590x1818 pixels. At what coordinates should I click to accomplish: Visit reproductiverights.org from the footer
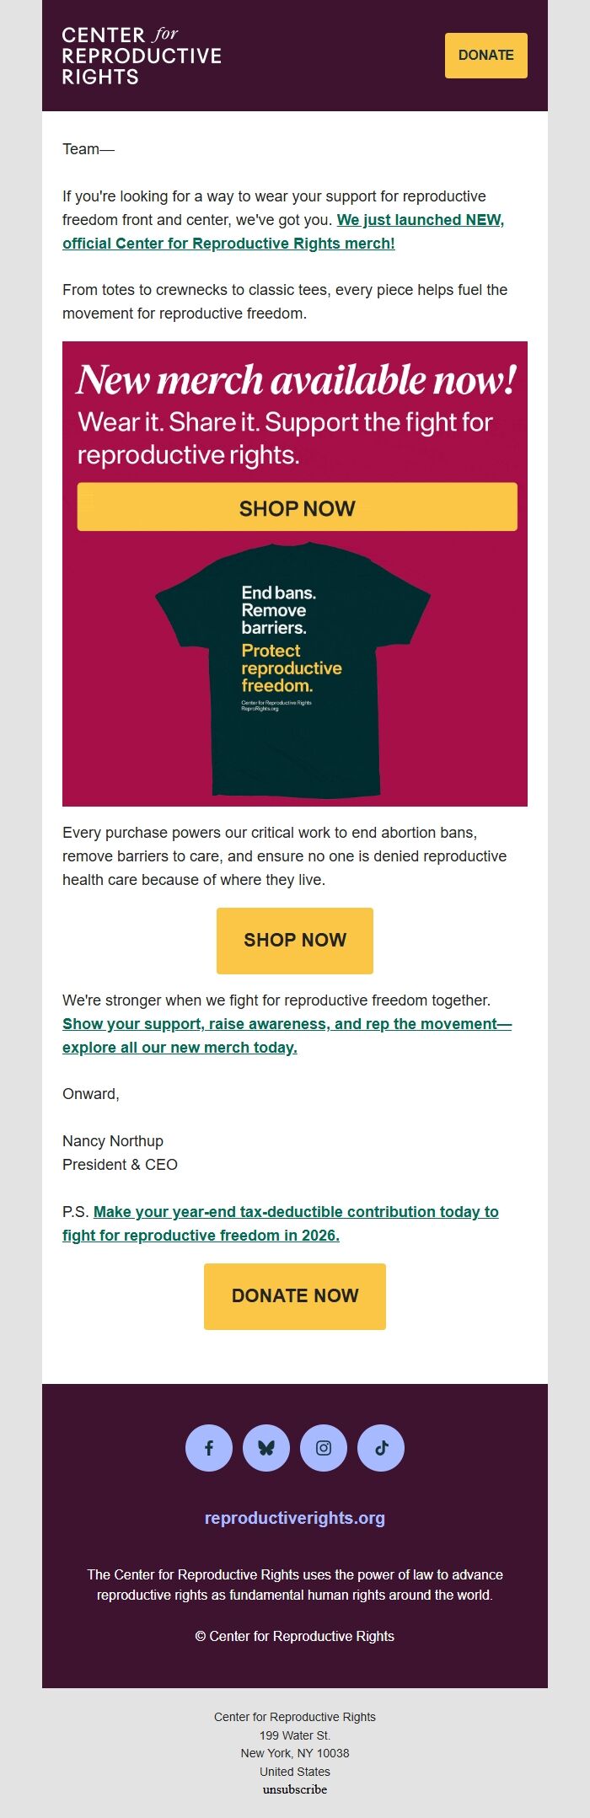click(x=294, y=1518)
